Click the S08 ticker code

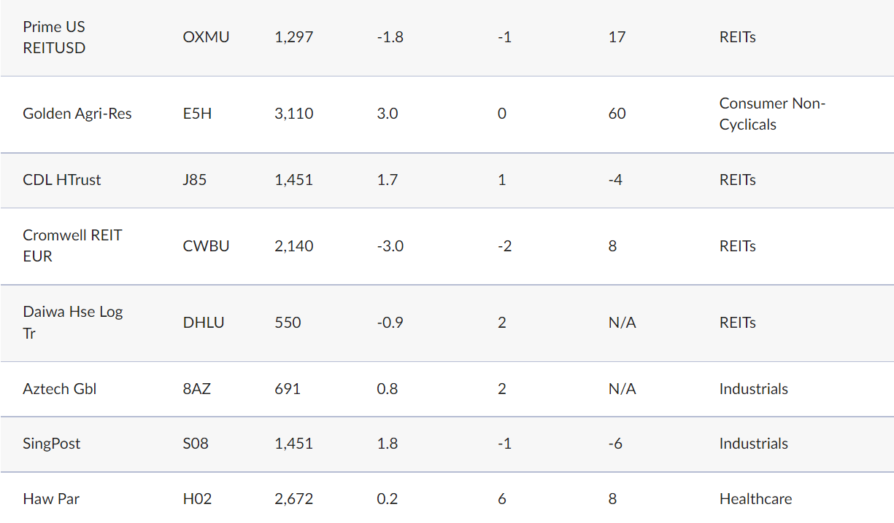pos(196,444)
